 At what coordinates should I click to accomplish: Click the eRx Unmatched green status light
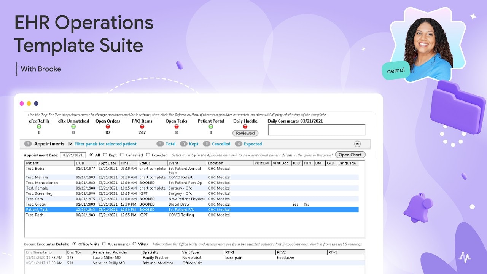click(x=73, y=127)
